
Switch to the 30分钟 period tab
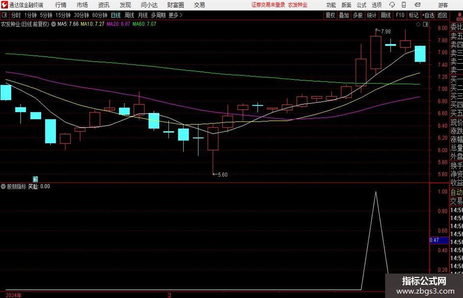tap(81, 15)
